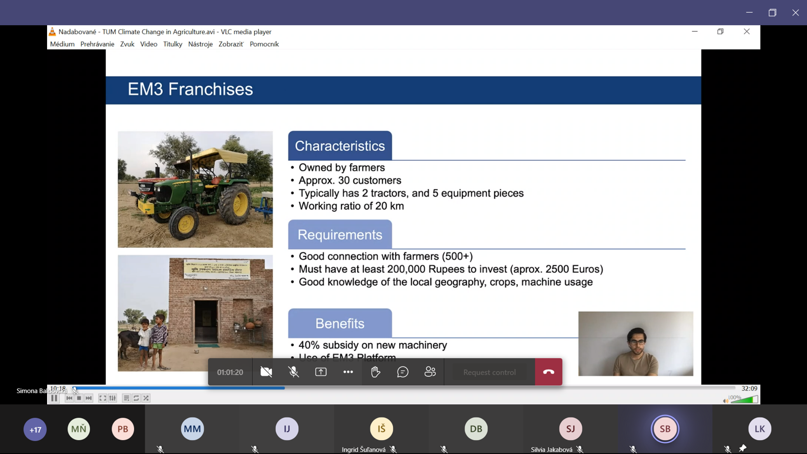This screenshot has width=807, height=454.
Task: Expand the +17 additional participants
Action: tap(35, 429)
